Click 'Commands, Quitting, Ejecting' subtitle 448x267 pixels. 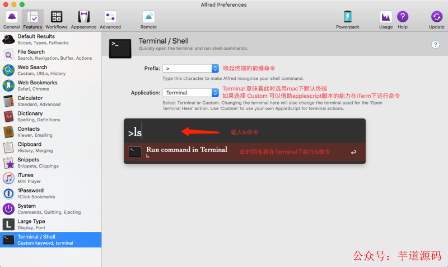49,212
